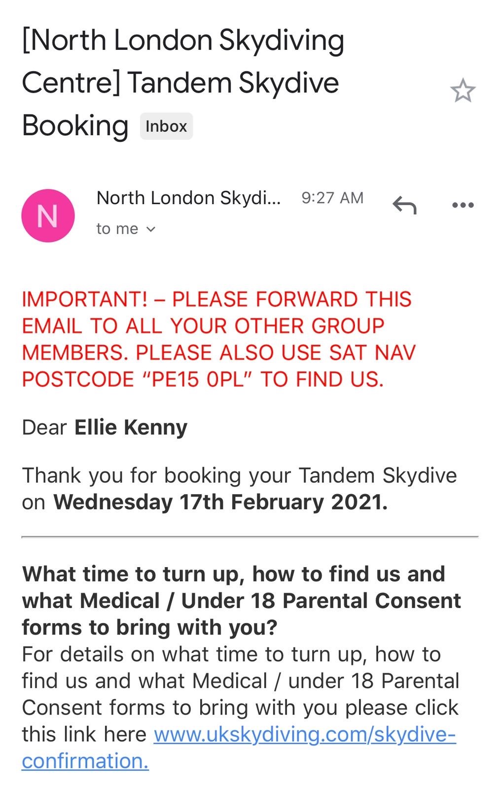Tap the 9:27 AM timestamp
The width and height of the screenshot is (500, 789).
coord(332,198)
